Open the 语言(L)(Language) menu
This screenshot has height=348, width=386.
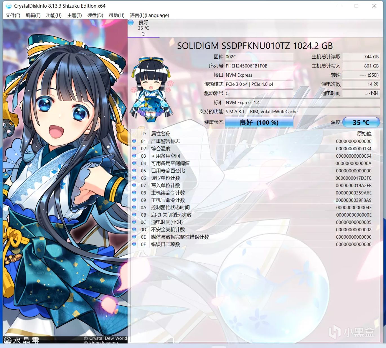(x=150, y=15)
